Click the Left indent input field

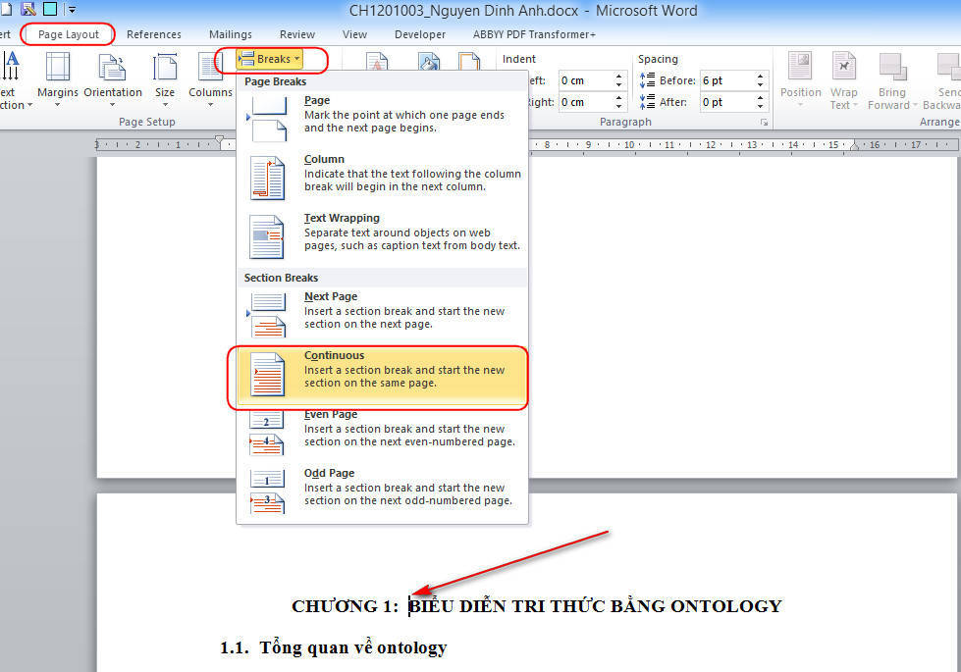584,80
